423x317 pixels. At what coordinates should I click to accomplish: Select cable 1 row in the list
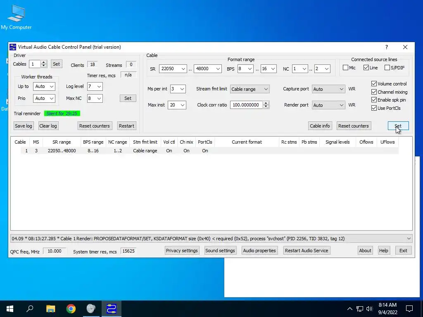tap(209, 151)
